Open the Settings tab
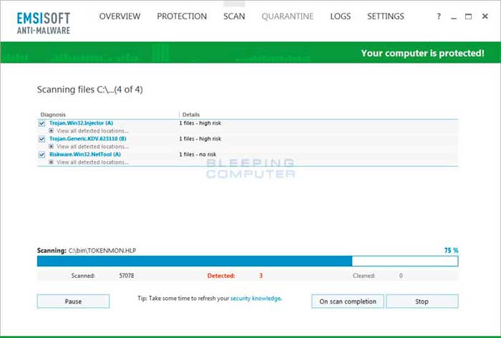501x338 pixels. 385,16
